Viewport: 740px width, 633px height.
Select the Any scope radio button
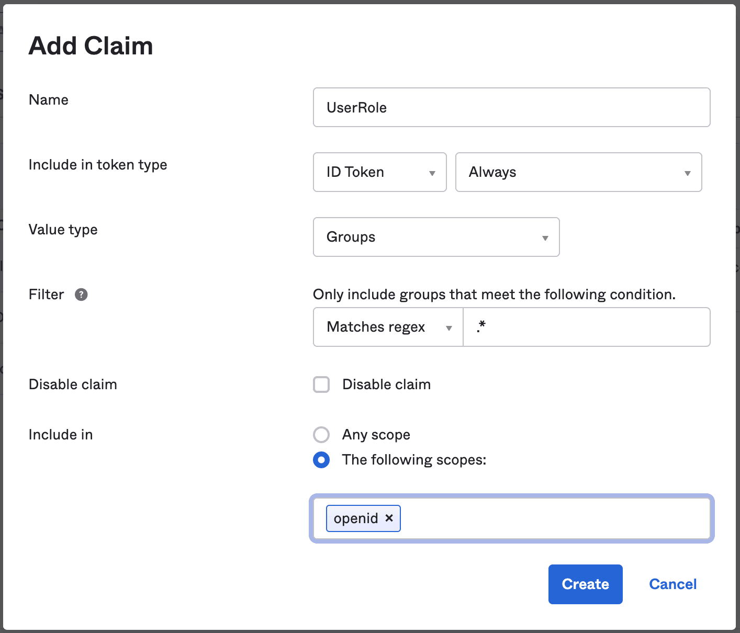click(x=321, y=435)
